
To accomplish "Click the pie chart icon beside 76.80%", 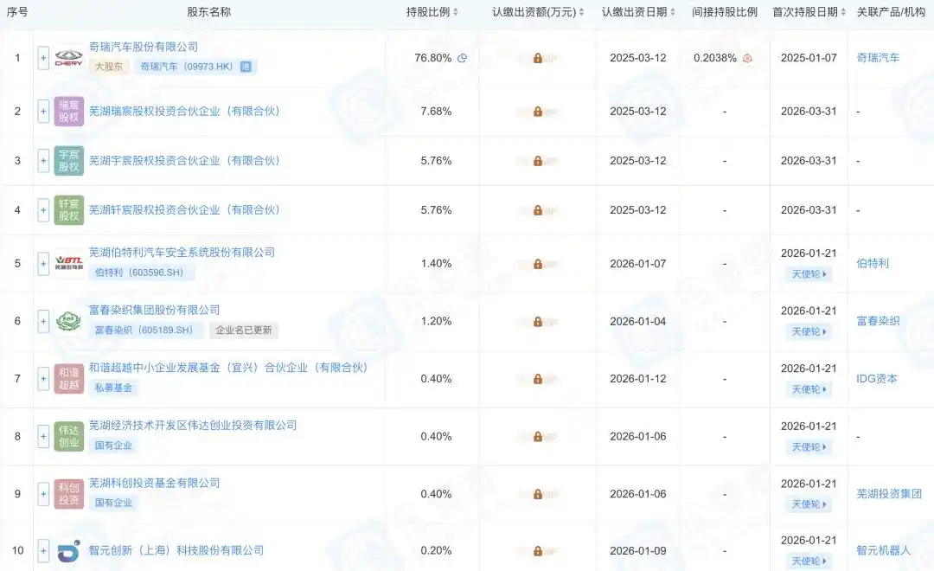I will [x=462, y=58].
